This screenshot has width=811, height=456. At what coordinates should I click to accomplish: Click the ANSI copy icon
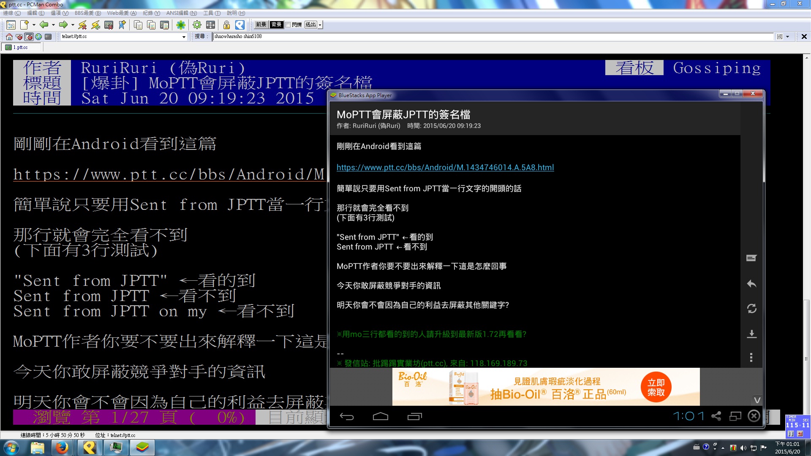[151, 25]
